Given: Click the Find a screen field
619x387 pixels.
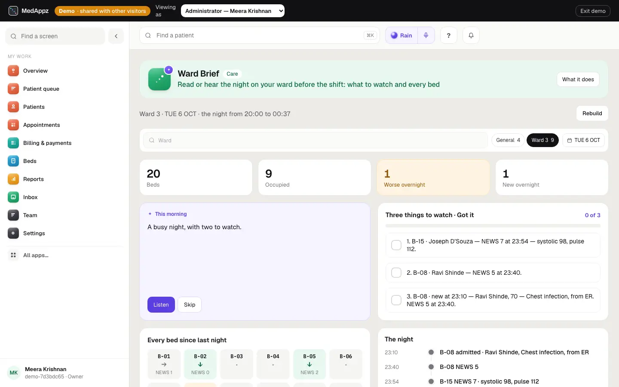Looking at the screenshot, I should click(x=55, y=36).
